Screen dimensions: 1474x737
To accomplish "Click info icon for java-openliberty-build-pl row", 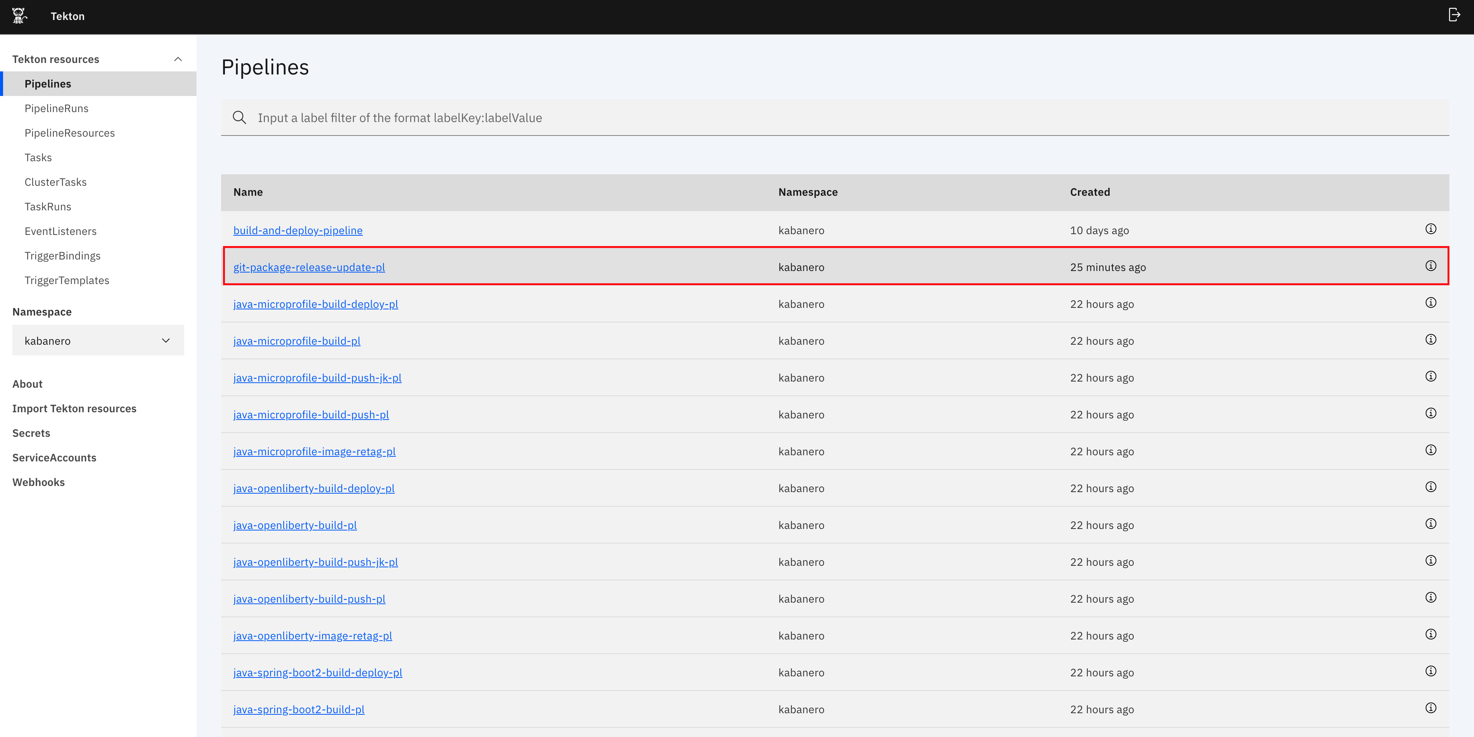I will (1431, 524).
